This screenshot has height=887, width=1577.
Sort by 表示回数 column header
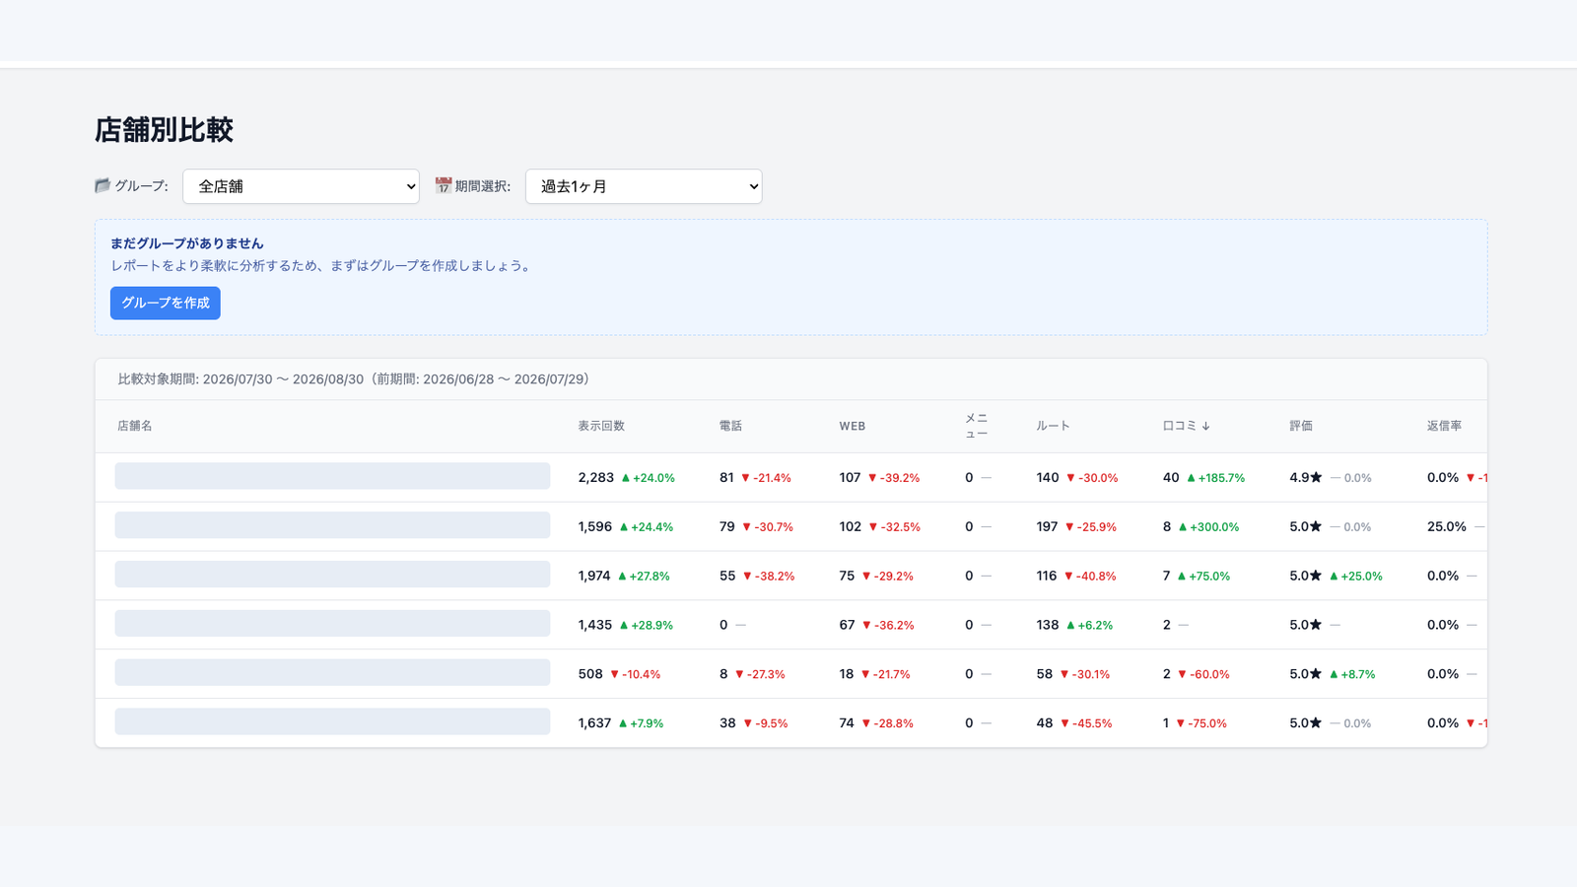click(601, 426)
